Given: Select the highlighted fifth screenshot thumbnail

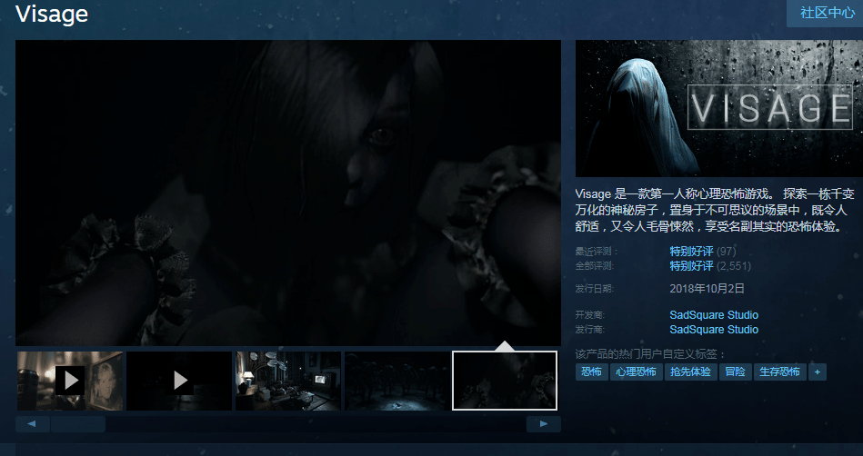Looking at the screenshot, I should pos(505,381).
